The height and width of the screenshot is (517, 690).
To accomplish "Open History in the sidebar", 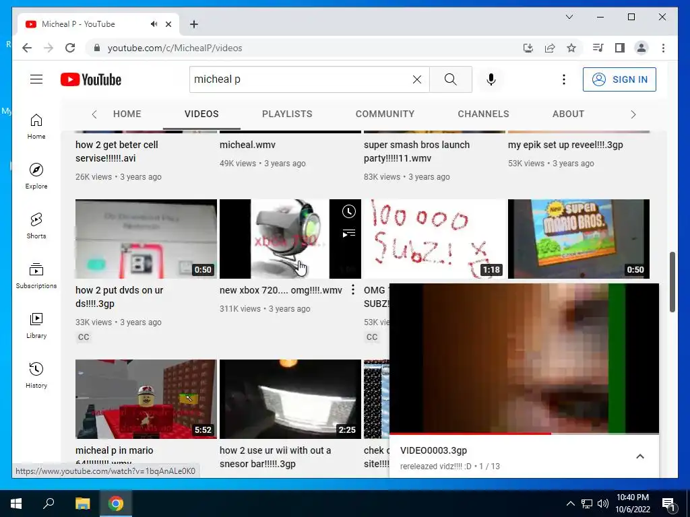I will tap(36, 376).
